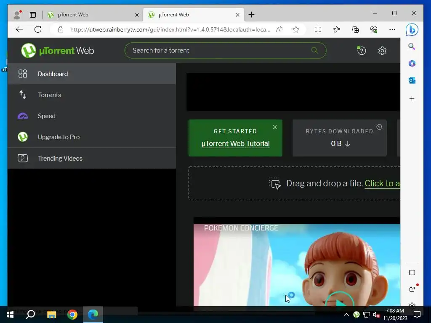This screenshot has height=323, width=431.
Task: Open the help question mark icon
Action: (362, 50)
